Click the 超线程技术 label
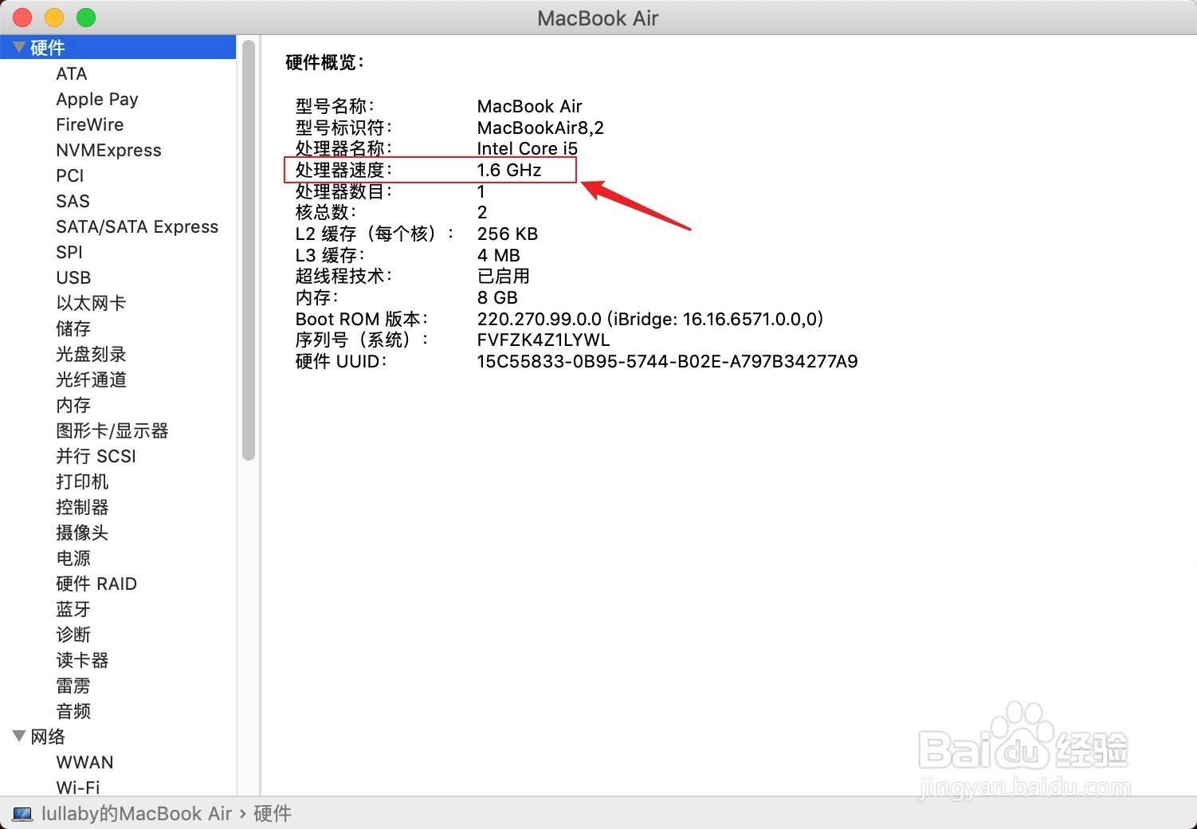Image resolution: width=1197 pixels, height=829 pixels. [344, 276]
